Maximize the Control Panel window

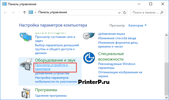(151, 4)
